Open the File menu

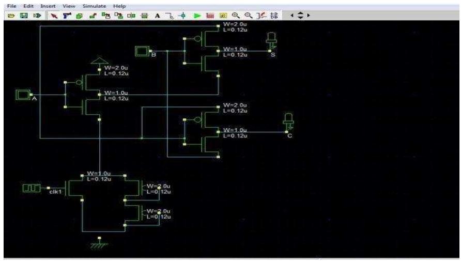(x=12, y=6)
